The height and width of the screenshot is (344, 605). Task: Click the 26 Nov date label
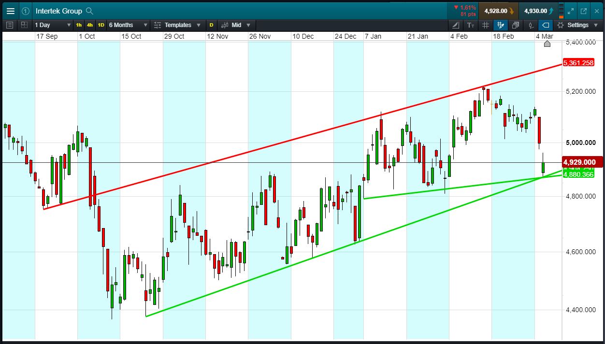point(260,36)
